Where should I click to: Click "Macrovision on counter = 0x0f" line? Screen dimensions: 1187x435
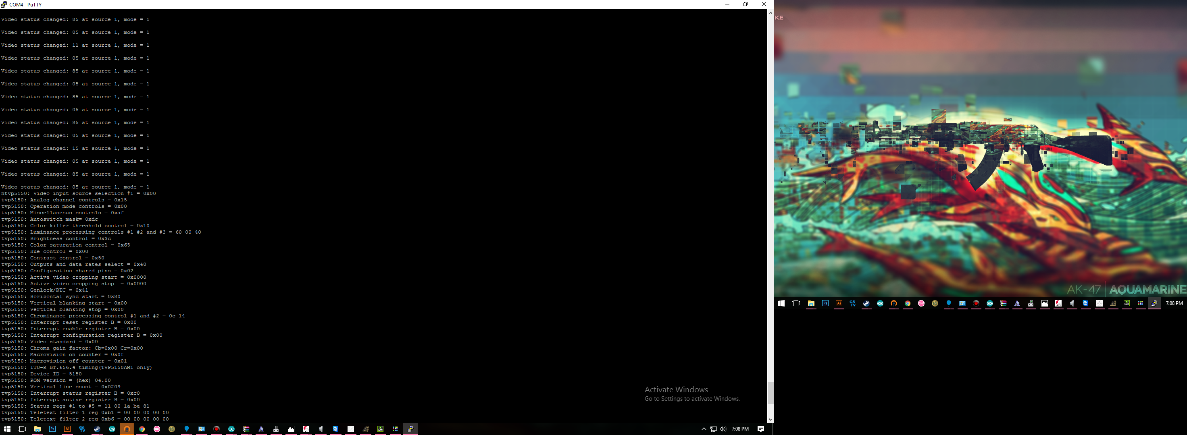point(62,354)
